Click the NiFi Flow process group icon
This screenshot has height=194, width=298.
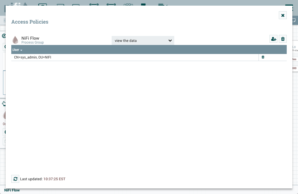pos(15,40)
